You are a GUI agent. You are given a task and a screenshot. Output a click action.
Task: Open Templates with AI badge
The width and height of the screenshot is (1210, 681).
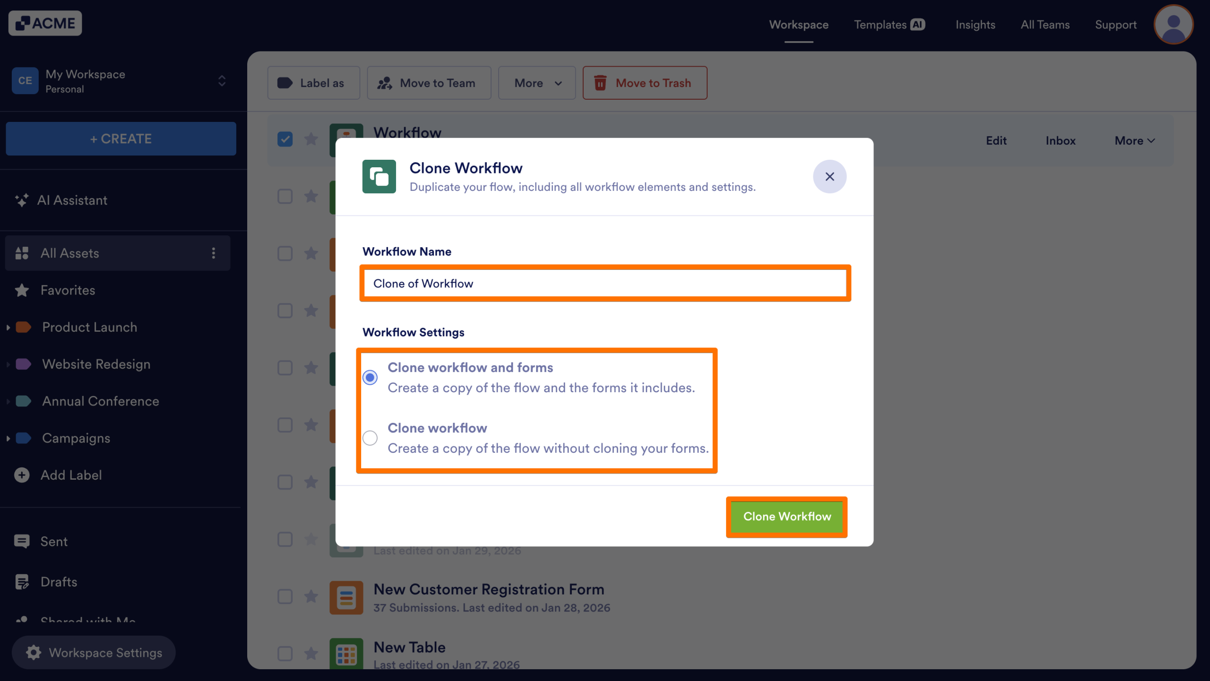889,24
